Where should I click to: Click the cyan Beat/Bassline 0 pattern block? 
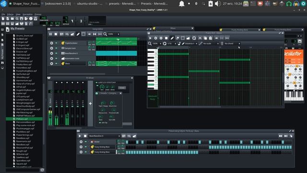click(x=116, y=53)
